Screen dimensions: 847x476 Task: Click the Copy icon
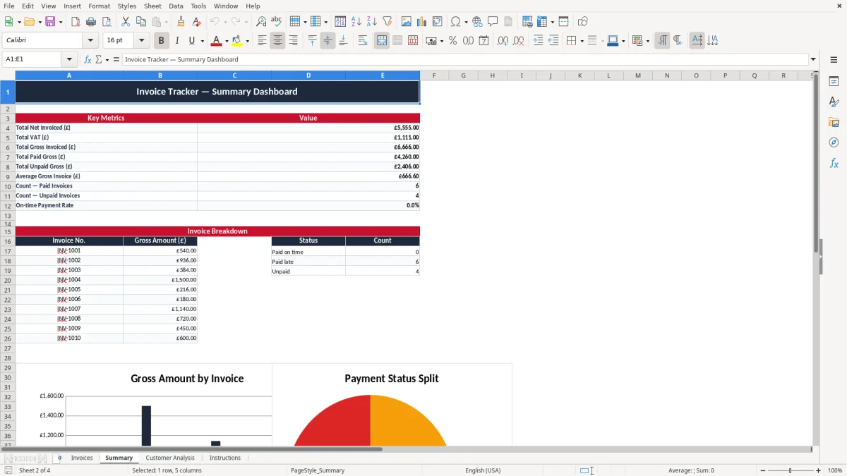141,22
